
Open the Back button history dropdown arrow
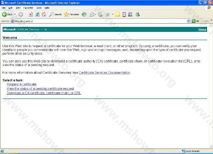tap(15, 14)
